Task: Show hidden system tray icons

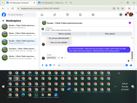Action: [x=115, y=87]
